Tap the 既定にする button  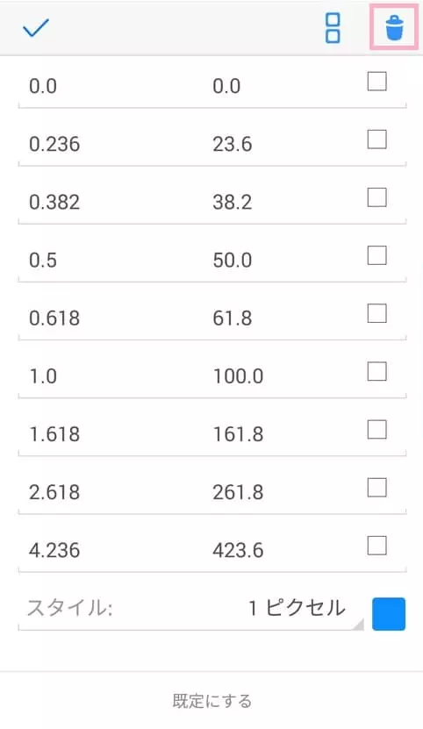pyautogui.click(x=211, y=701)
